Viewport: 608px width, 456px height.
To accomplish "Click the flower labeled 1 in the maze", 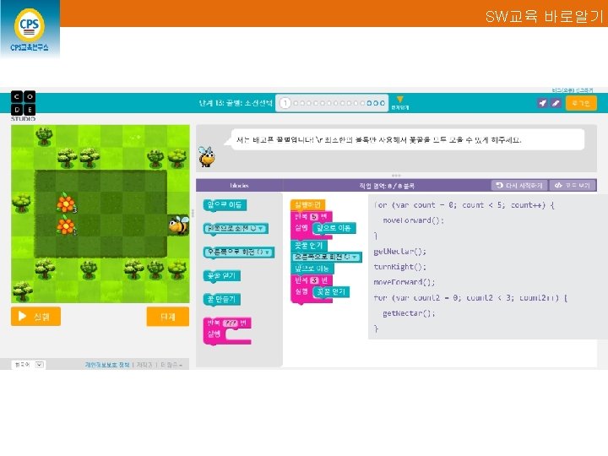I will [66, 225].
